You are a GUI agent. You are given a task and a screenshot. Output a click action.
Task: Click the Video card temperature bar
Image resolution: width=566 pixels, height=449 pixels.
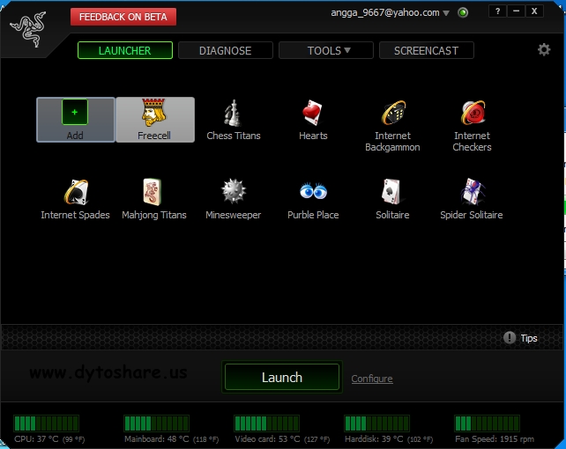266,423
